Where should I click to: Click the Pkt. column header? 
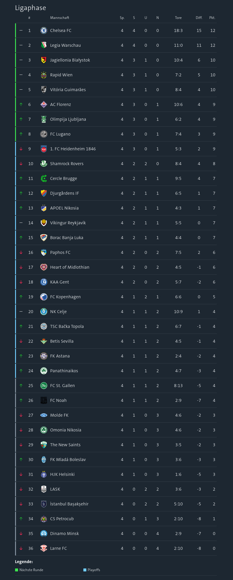click(212, 18)
